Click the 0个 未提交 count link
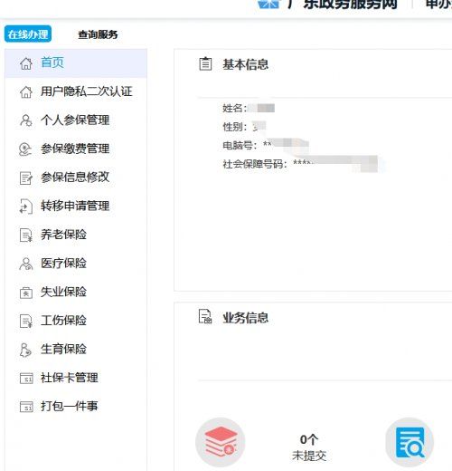The height and width of the screenshot is (471, 452). click(309, 447)
